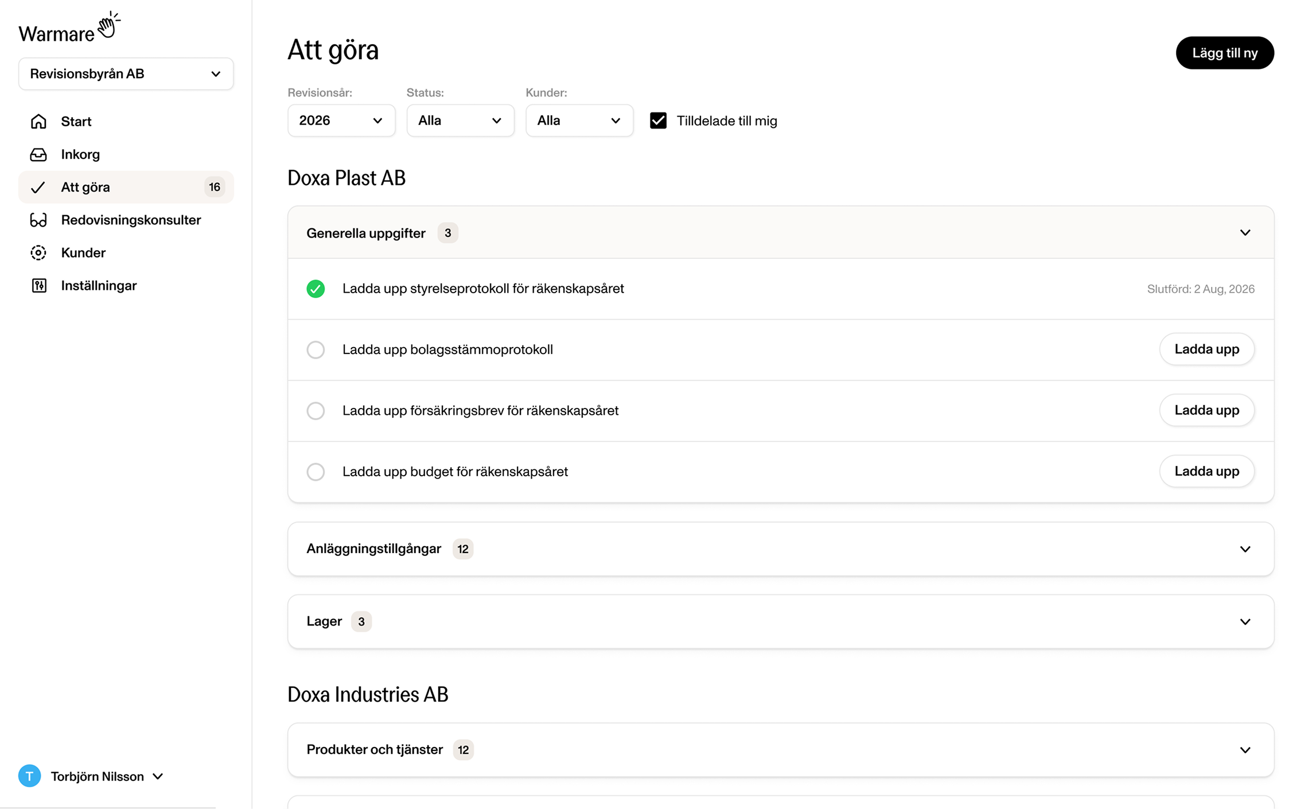Click Ladda upp for budget task
This screenshot has width=1312, height=809.
[1206, 471]
